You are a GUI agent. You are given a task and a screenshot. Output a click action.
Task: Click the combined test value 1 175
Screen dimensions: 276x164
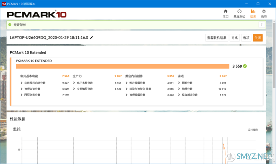(x=223, y=95)
